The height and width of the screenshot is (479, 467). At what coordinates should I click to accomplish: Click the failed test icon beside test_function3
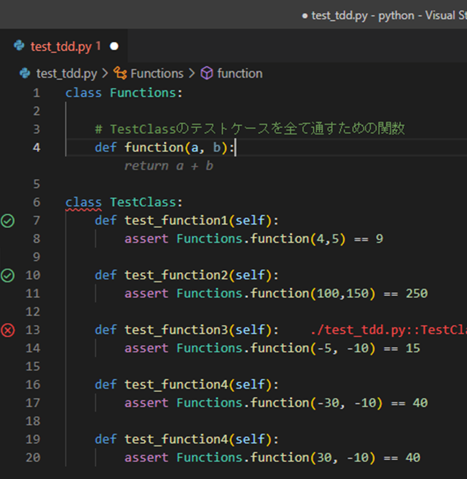click(x=7, y=330)
